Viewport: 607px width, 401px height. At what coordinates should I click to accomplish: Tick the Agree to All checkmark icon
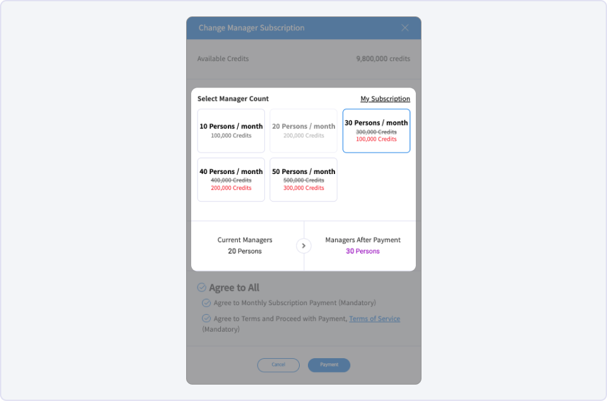click(202, 288)
